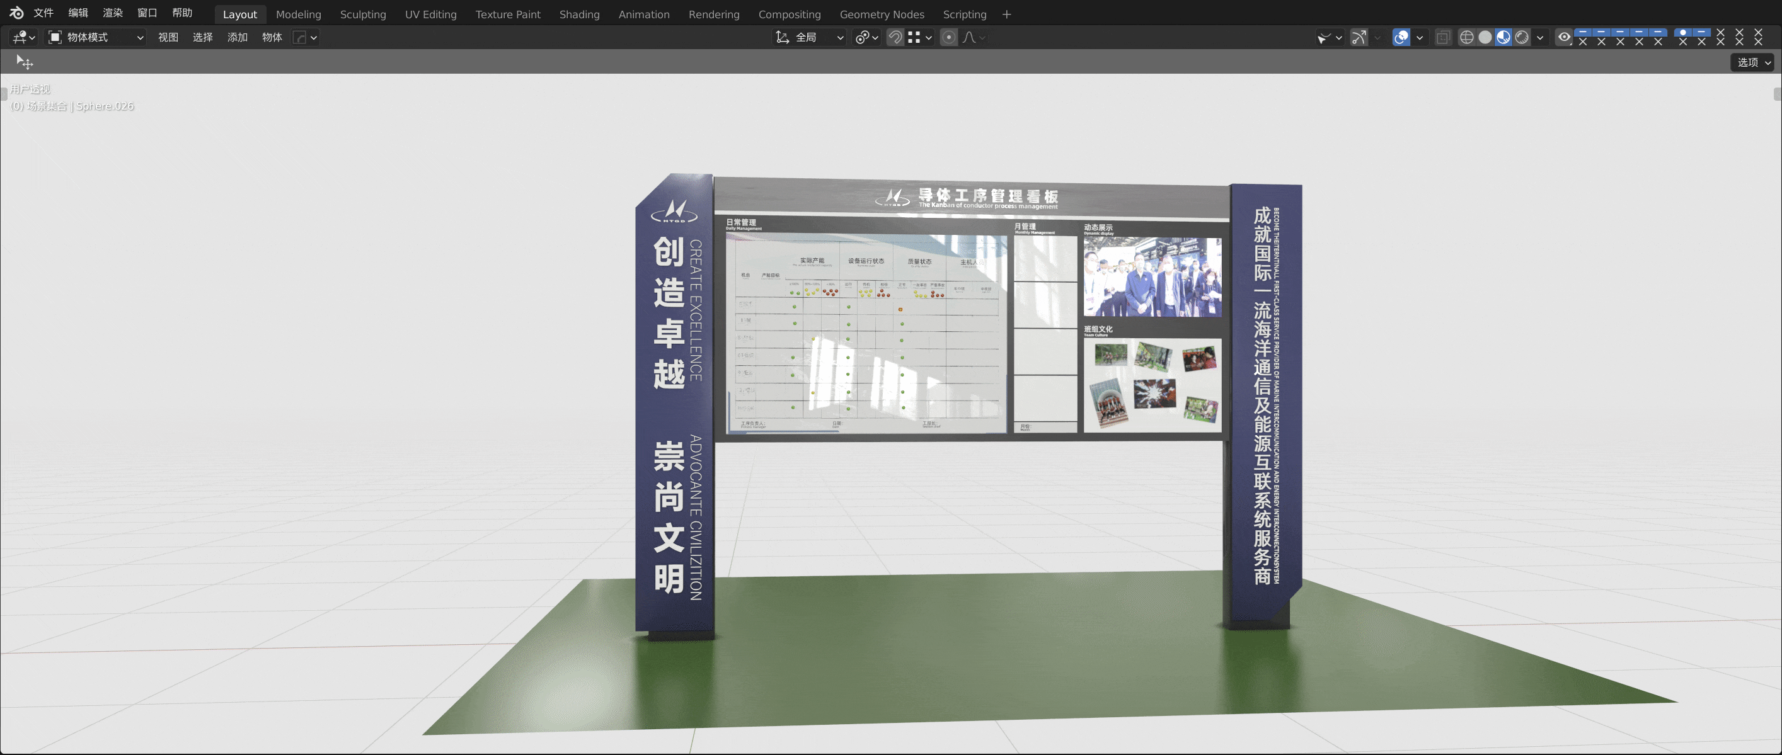Click the eye visibility icon in header
The width and height of the screenshot is (1782, 755).
(1563, 37)
